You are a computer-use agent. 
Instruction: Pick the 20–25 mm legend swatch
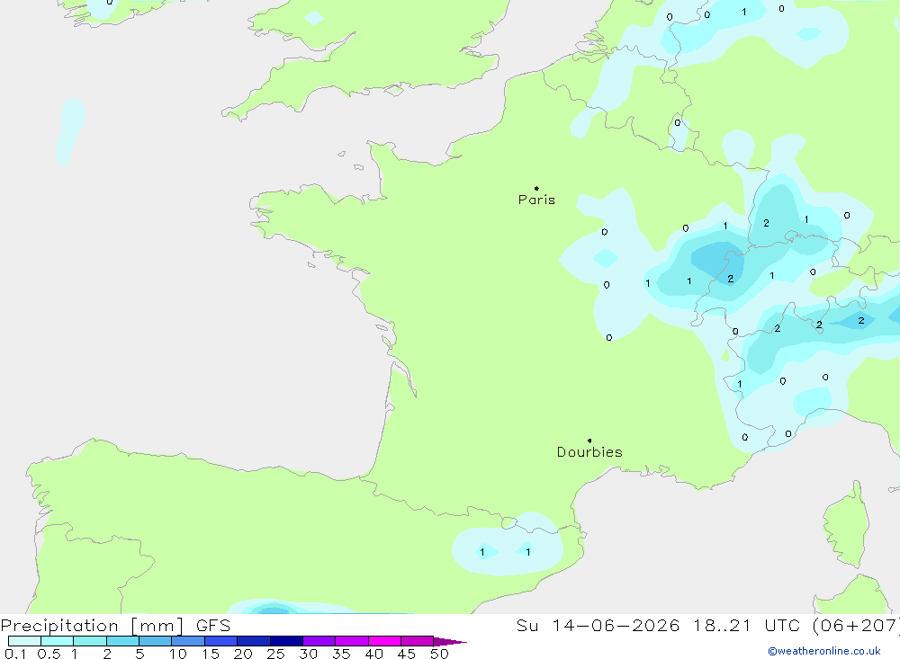click(x=254, y=641)
